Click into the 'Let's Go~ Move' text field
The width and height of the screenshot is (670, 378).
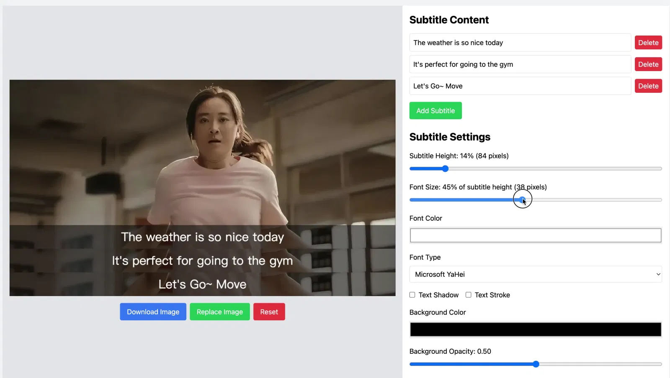pyautogui.click(x=520, y=86)
